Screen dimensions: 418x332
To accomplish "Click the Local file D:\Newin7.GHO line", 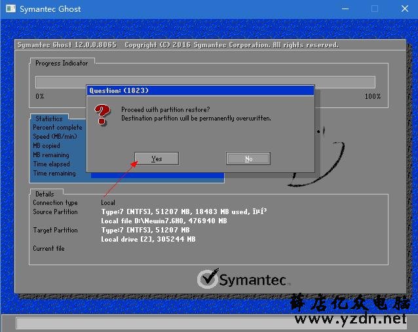I will pyautogui.click(x=164, y=221).
